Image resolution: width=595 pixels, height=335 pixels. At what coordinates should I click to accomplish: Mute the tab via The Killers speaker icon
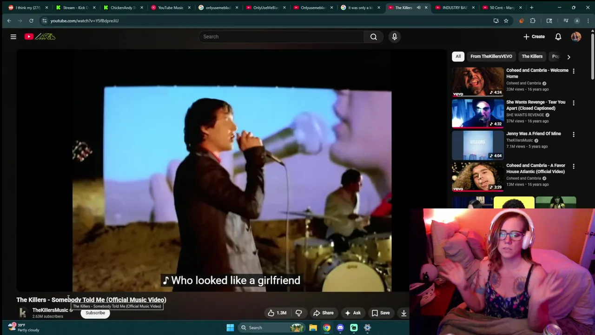point(418,7)
